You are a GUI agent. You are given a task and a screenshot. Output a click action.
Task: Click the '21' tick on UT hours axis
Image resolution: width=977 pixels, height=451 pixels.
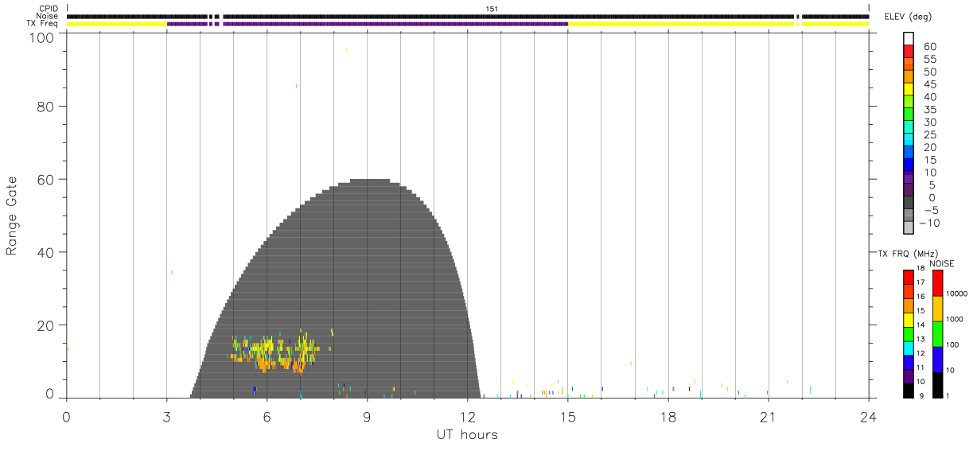pos(768,417)
